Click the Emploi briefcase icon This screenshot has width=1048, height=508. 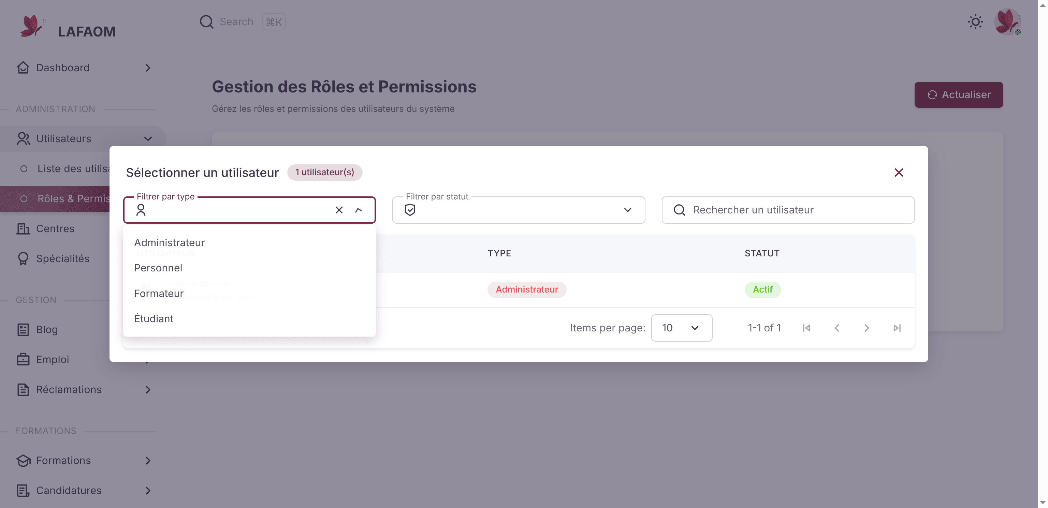[x=23, y=360]
